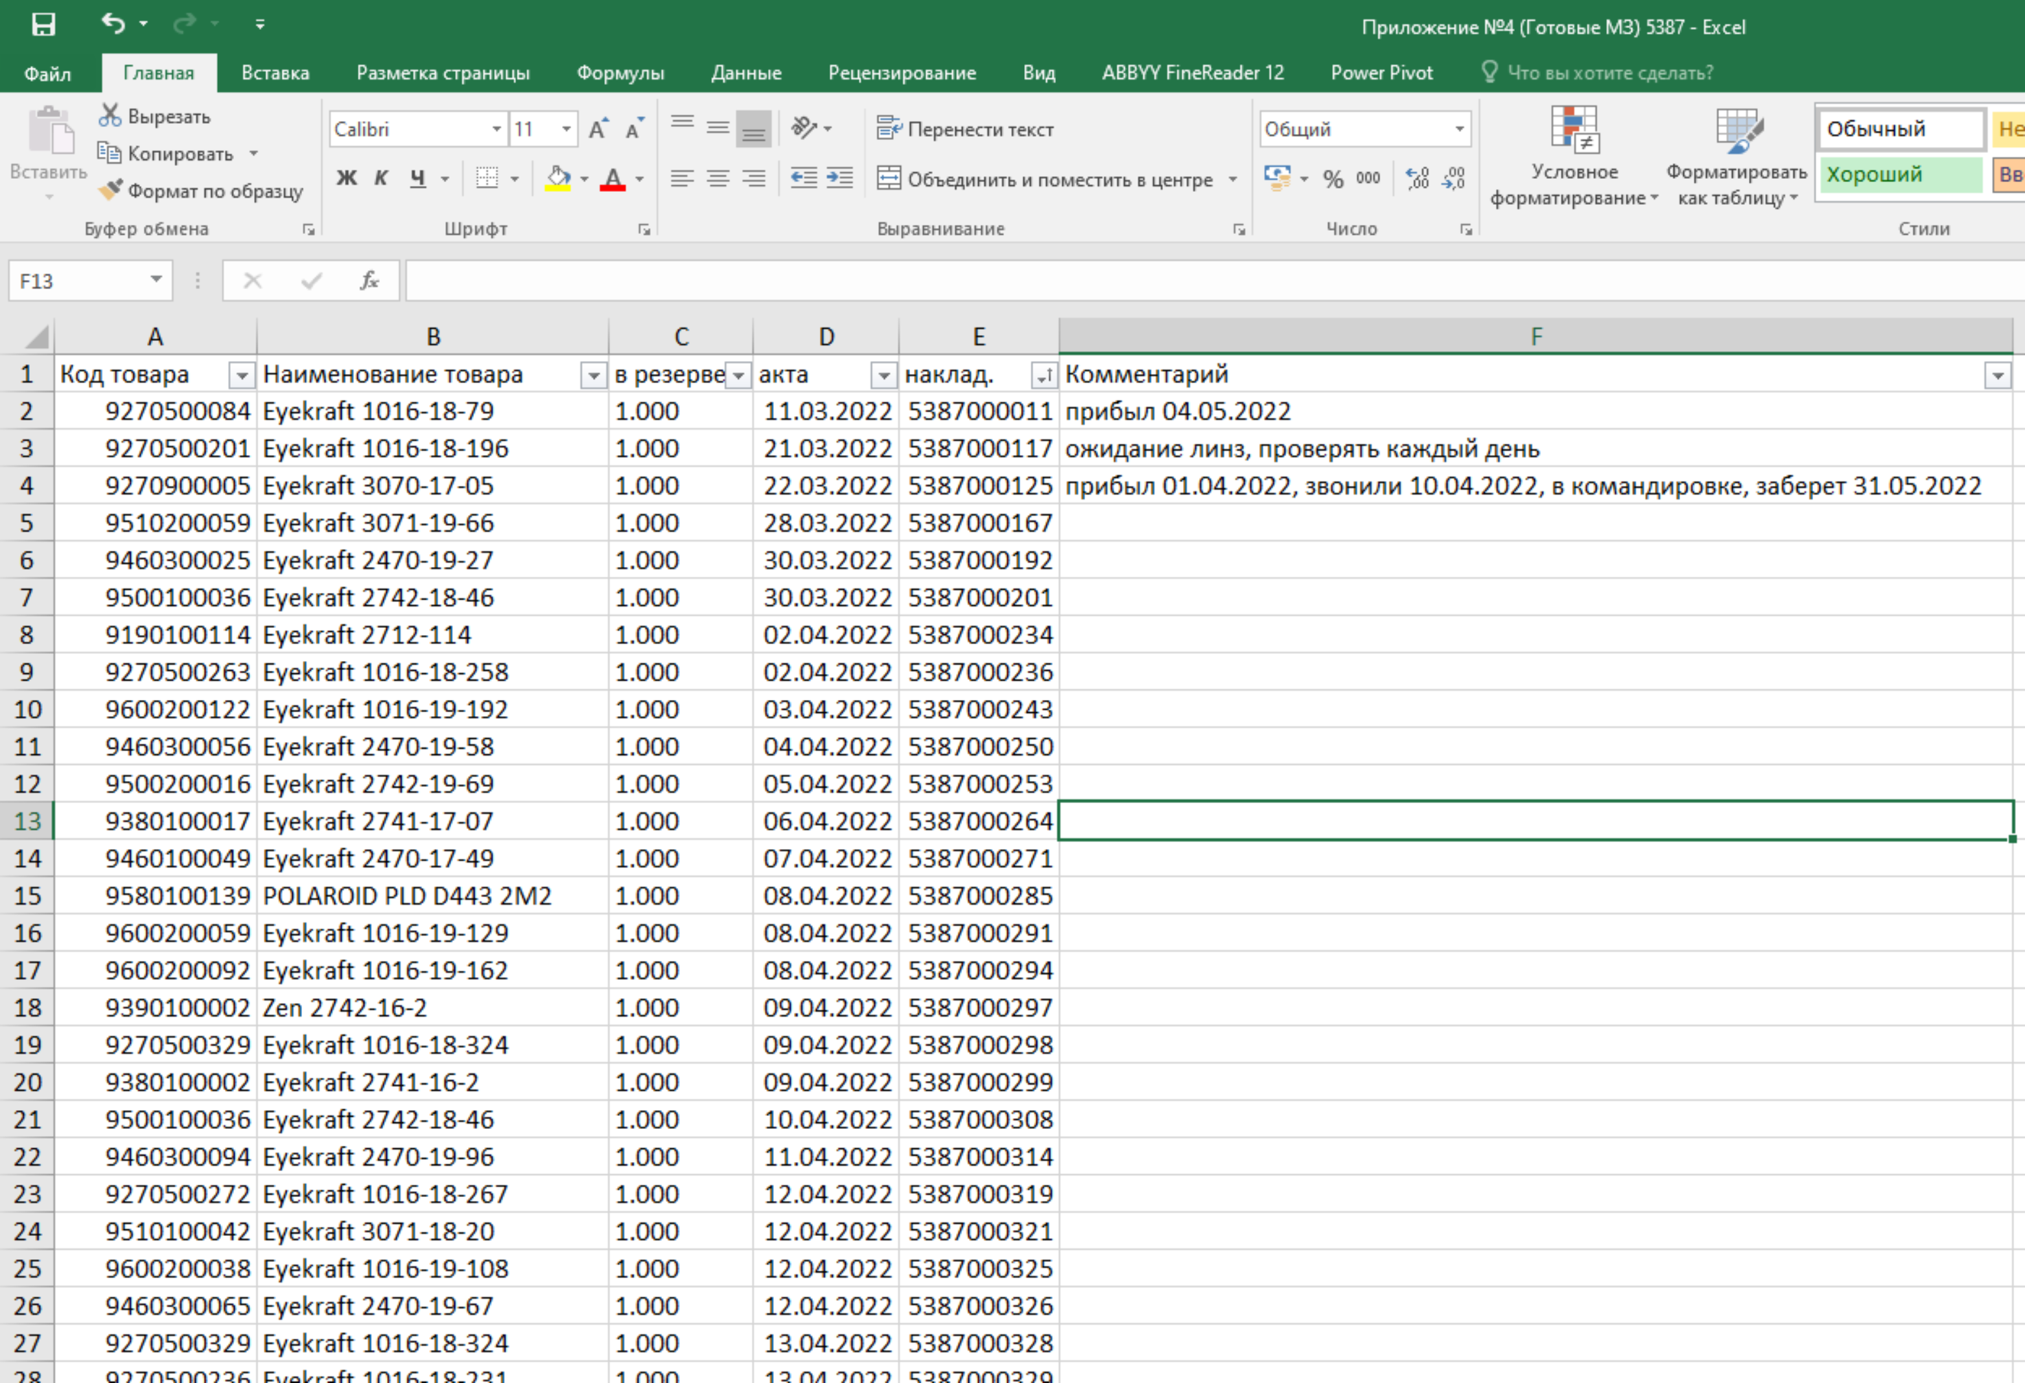Apply the yellow fill color
This screenshot has width=2025, height=1383.
(557, 178)
